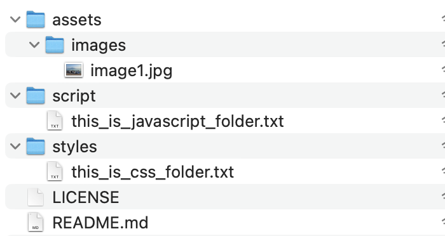Collapse the script folder chevron
Viewport: 445px width, 236px height.
pyautogui.click(x=15, y=95)
